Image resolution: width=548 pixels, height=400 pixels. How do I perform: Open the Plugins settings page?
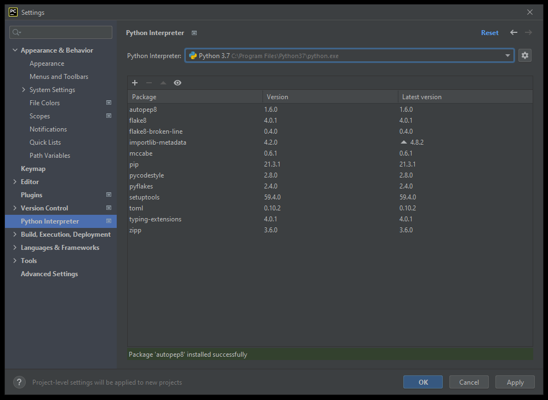coord(31,195)
